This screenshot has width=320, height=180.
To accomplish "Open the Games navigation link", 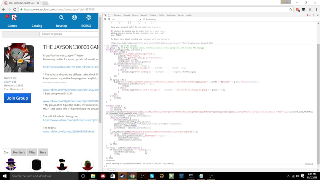I will pos(12,26).
